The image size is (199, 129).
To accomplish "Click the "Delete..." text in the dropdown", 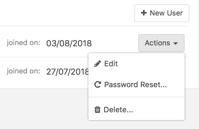I will (118, 110).
